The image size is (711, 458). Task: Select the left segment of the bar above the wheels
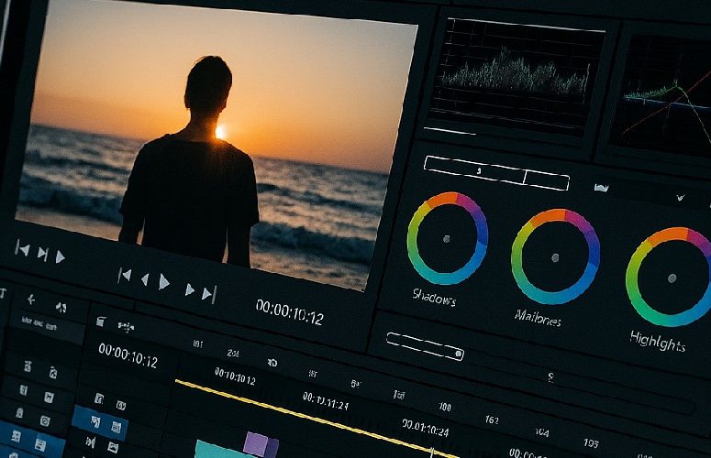coord(474,170)
